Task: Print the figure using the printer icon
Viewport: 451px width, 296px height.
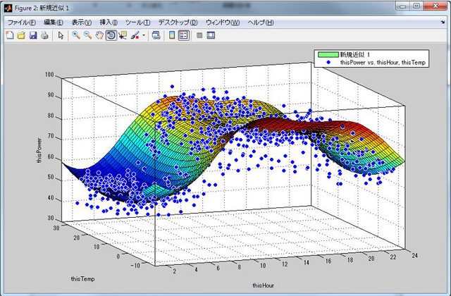Action: point(44,35)
